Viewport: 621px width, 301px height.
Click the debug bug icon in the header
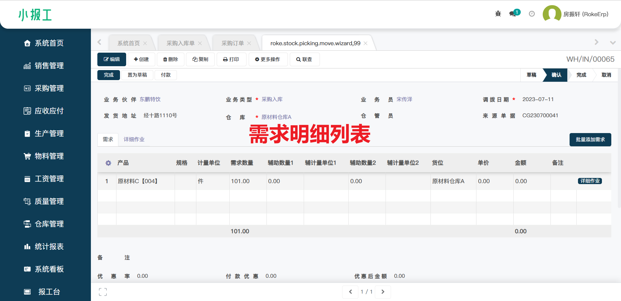(x=498, y=14)
